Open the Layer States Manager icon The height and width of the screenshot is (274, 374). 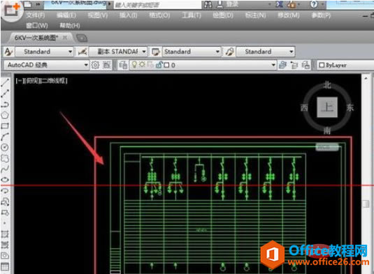(305, 65)
